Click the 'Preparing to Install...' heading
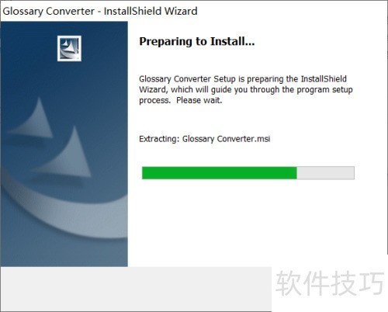This screenshot has width=388, height=312. pyautogui.click(x=197, y=42)
